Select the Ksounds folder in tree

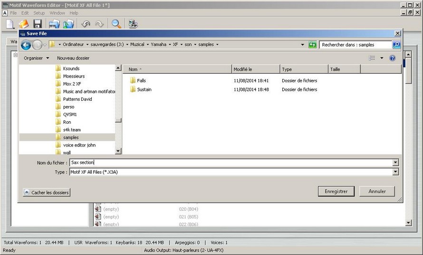pos(71,69)
